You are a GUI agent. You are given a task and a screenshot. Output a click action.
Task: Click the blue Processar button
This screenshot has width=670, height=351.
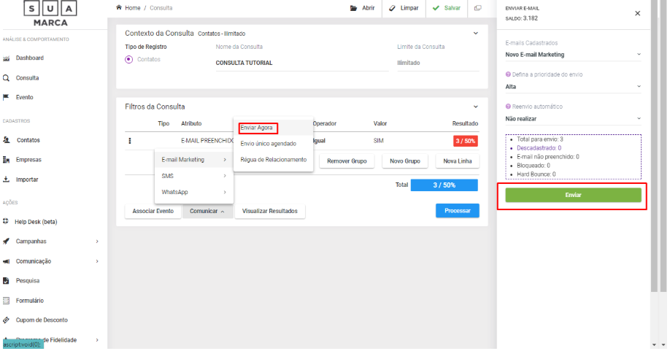tap(457, 211)
